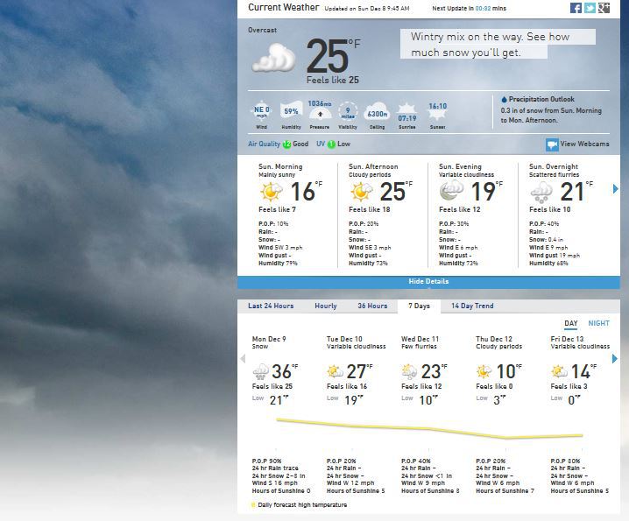Click Sun. Overnight 'Wind gust 19 mph'
Screen dimensions: 629x521
point(554,256)
